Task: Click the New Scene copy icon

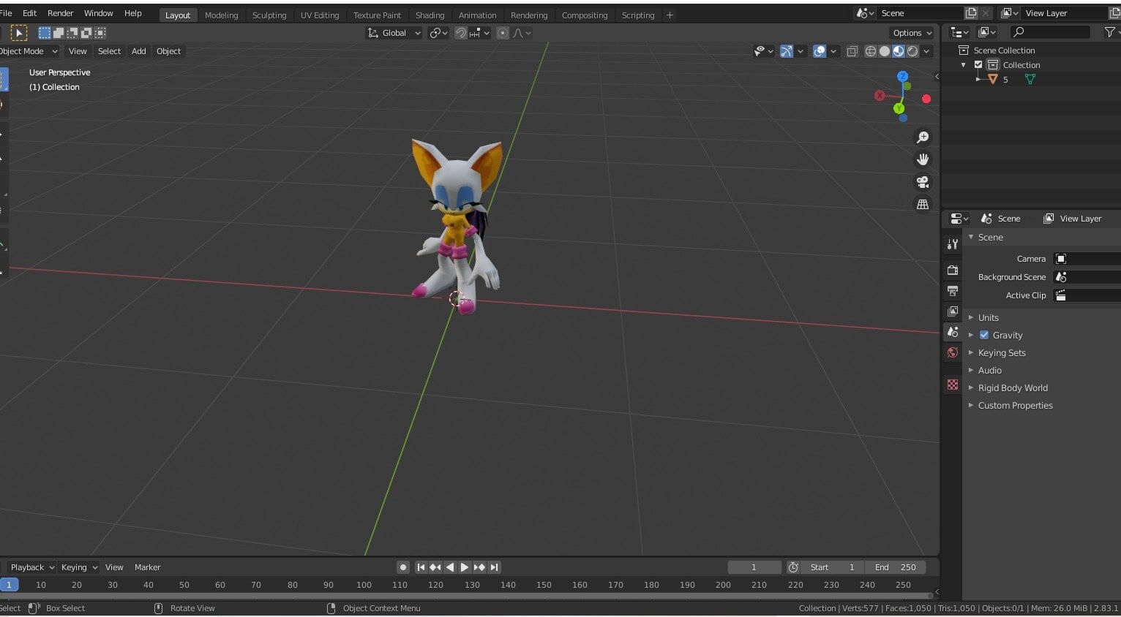Action: [x=971, y=13]
